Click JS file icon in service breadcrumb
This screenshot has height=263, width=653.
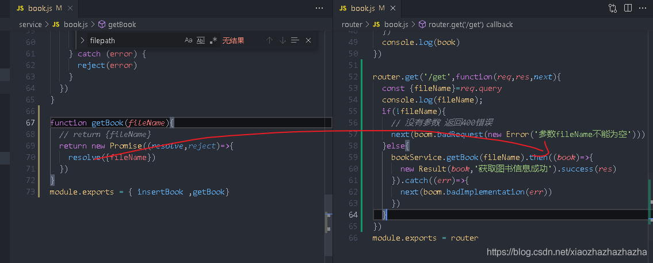[56, 25]
